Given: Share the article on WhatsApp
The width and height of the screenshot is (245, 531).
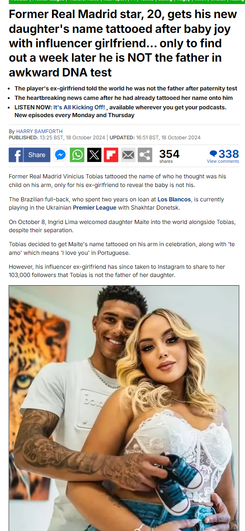Looking at the screenshot, I should (77, 155).
